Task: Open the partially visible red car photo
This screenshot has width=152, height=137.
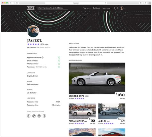Action: coord(112,132)
